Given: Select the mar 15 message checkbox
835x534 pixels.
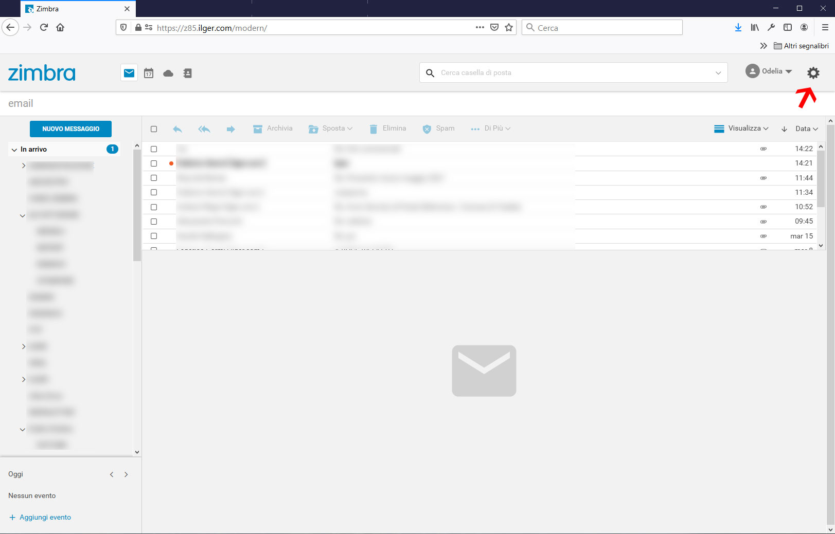Looking at the screenshot, I should [x=154, y=236].
